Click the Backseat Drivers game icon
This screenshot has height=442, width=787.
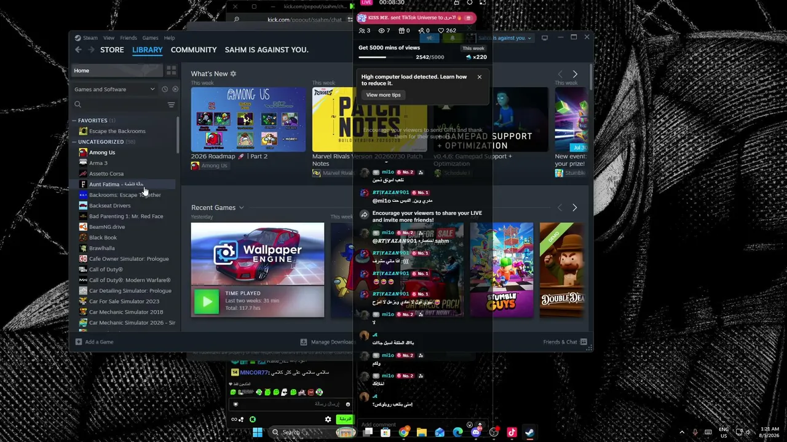coord(83,206)
